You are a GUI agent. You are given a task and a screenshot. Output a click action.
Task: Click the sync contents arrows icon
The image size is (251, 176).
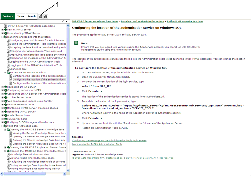pos(63,22)
